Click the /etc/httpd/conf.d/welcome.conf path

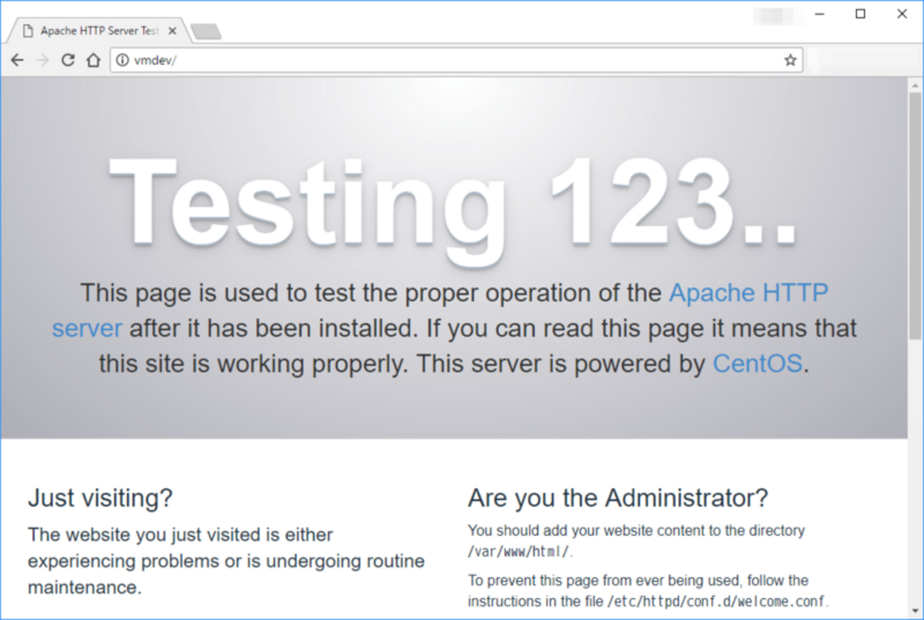(x=716, y=602)
